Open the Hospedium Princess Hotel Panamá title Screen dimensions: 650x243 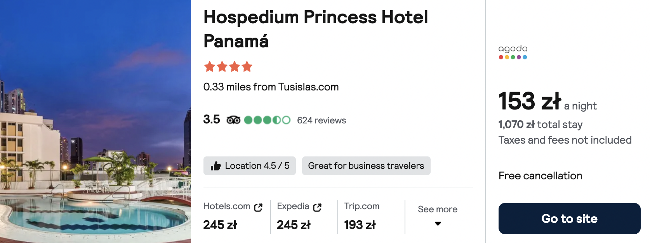point(316,29)
